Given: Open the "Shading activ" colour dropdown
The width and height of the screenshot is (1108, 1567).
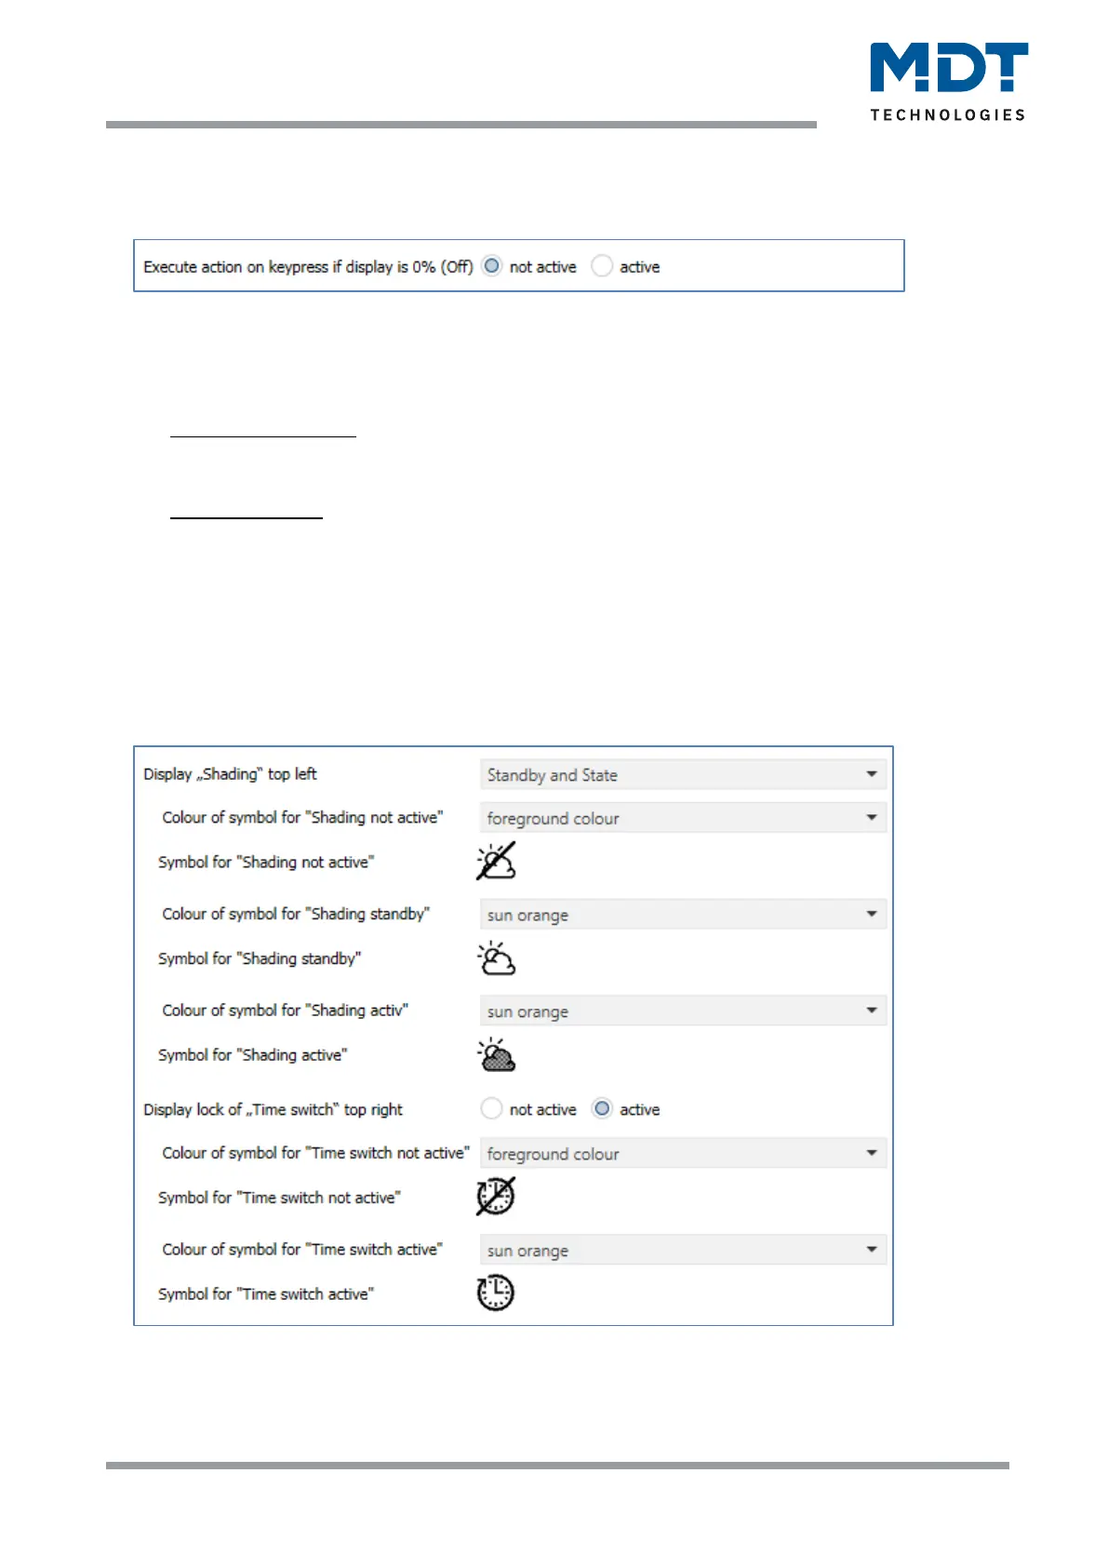Looking at the screenshot, I should 683,1011.
